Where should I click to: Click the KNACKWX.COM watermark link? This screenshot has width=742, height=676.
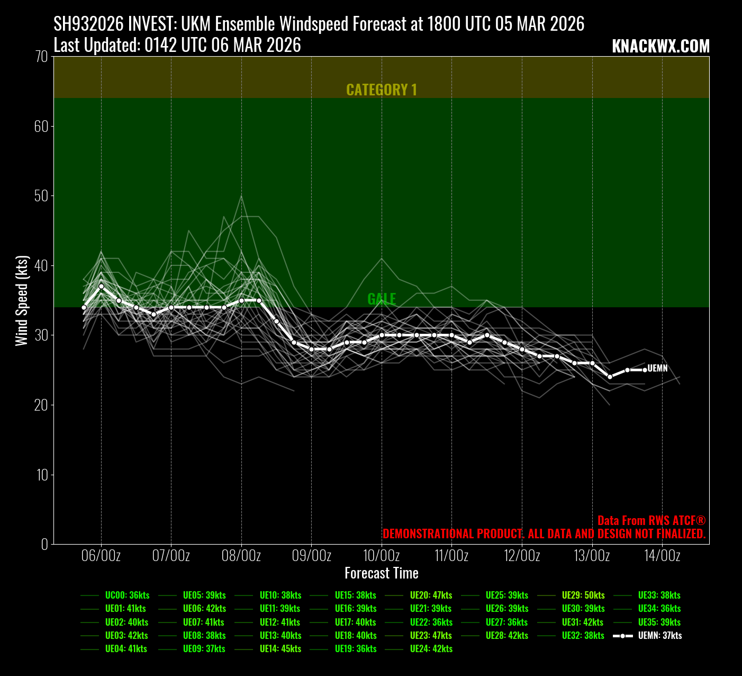(660, 47)
